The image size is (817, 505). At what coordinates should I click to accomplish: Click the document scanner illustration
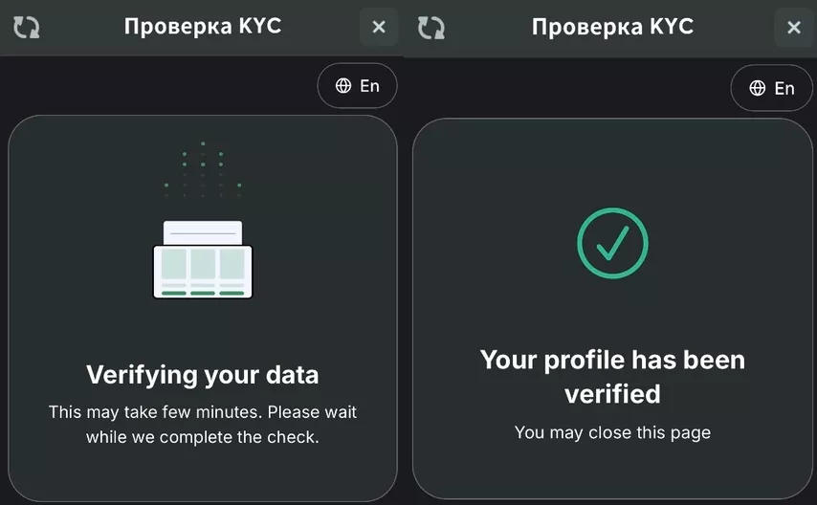click(203, 261)
